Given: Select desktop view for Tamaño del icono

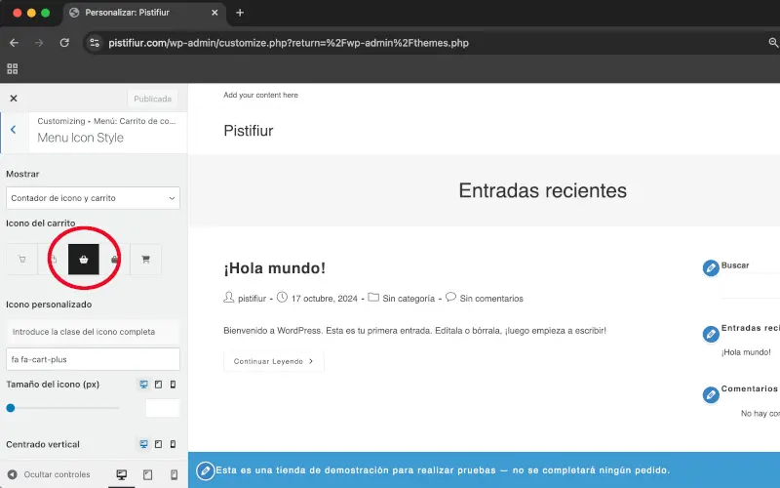Looking at the screenshot, I should (143, 385).
